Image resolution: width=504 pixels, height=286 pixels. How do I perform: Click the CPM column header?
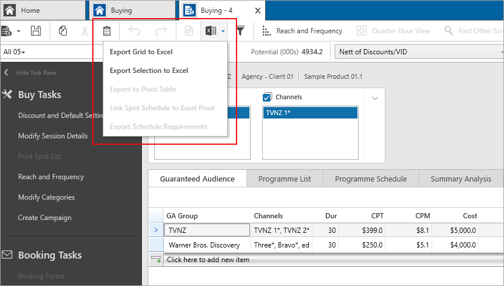[x=423, y=216]
